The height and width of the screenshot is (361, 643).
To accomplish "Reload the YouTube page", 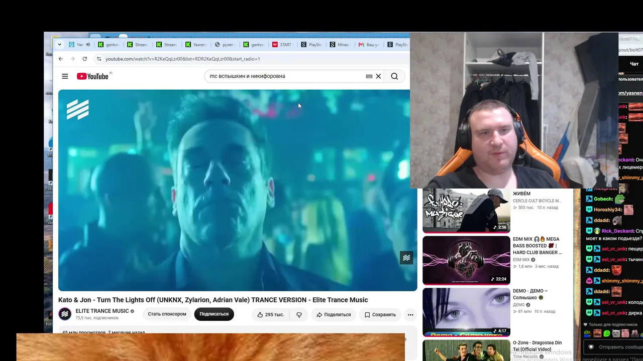I will click(84, 59).
